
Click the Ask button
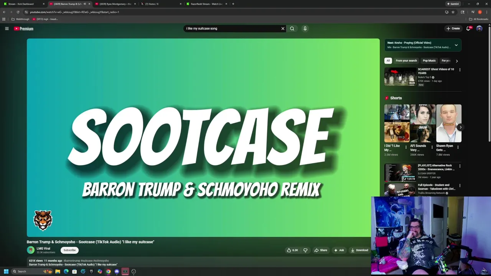coord(339,250)
